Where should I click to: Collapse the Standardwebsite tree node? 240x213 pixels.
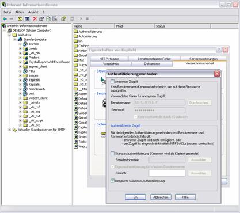15,39
